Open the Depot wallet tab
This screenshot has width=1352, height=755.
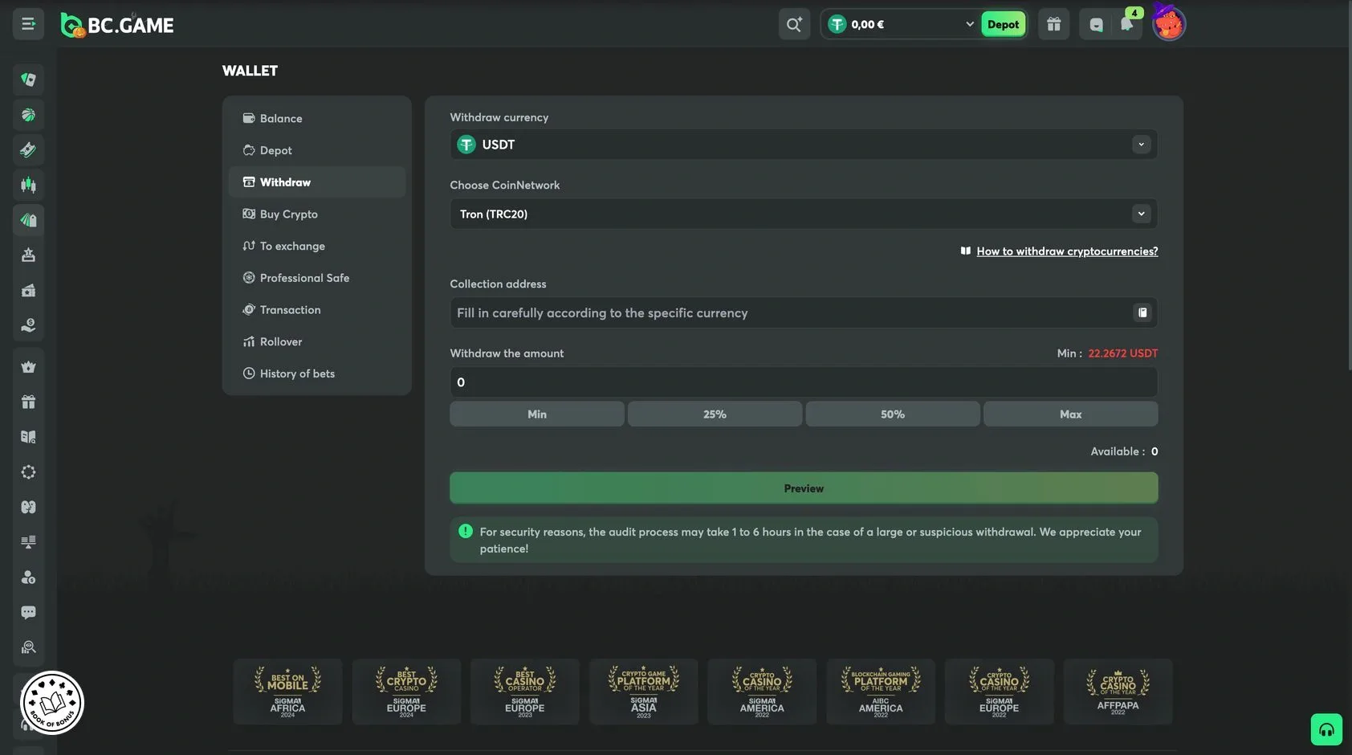tap(317, 150)
